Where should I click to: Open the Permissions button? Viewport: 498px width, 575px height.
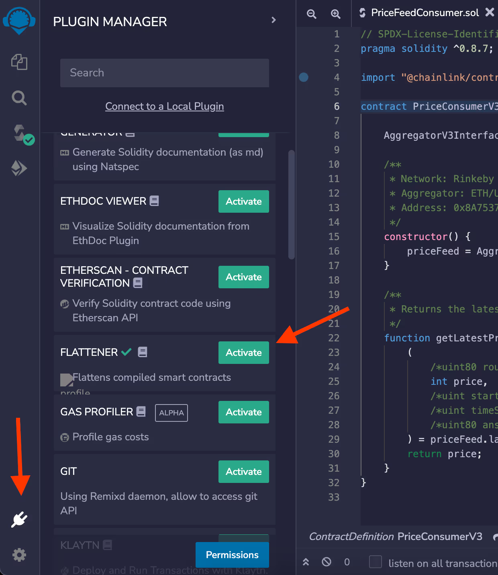pyautogui.click(x=232, y=555)
